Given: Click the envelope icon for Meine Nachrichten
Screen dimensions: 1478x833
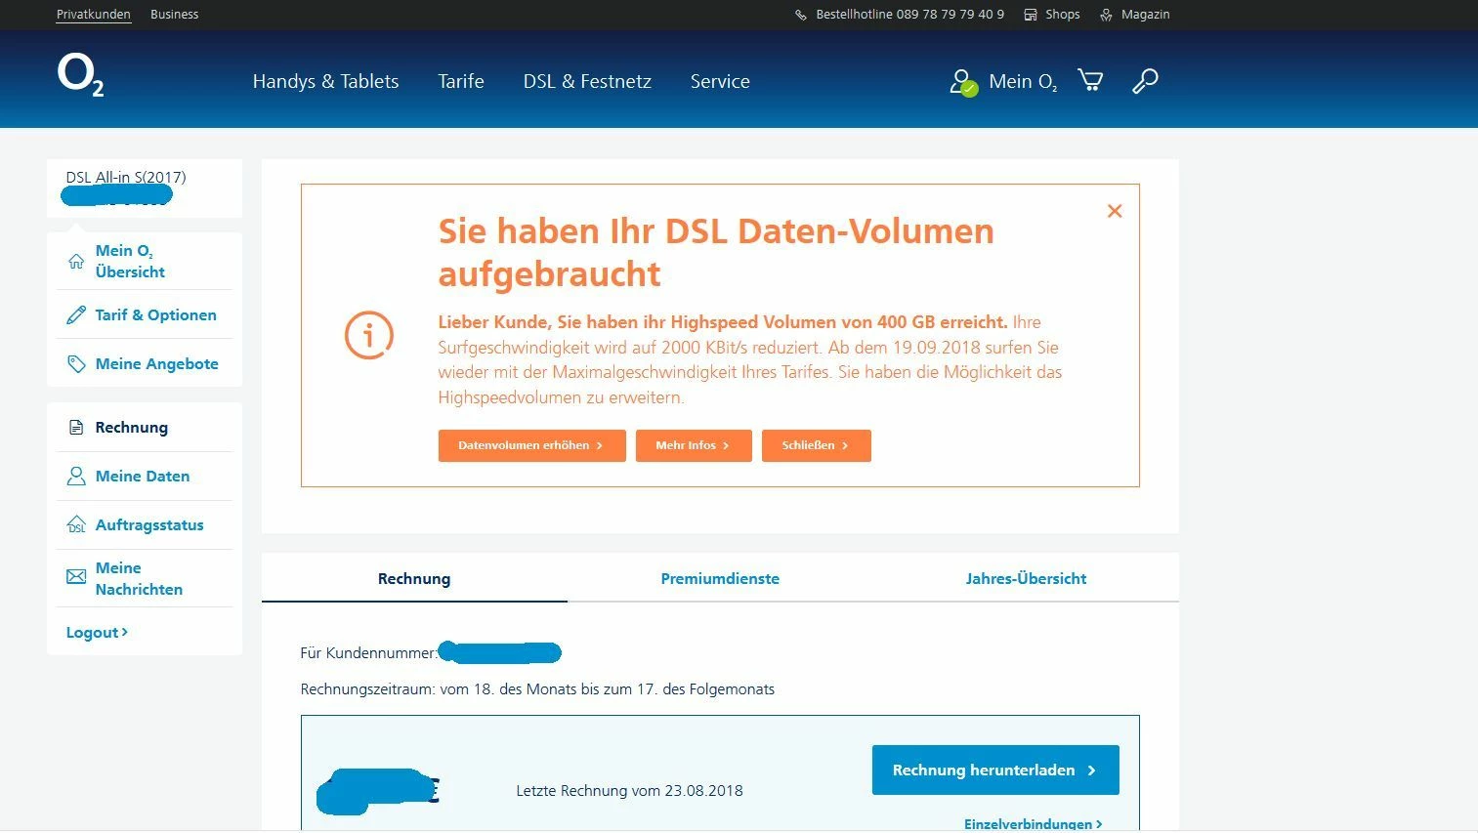Looking at the screenshot, I should point(76,577).
